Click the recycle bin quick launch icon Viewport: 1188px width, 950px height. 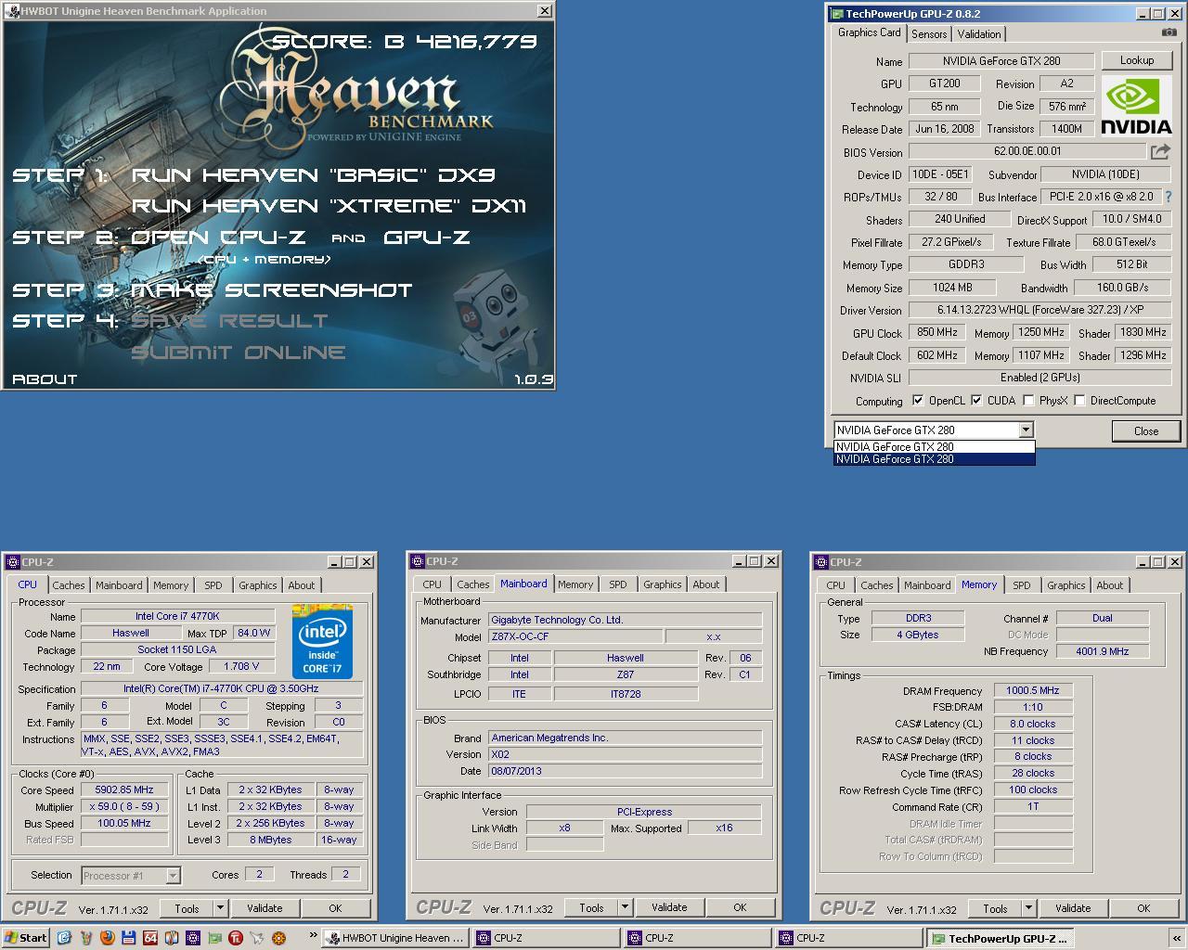coord(85,938)
